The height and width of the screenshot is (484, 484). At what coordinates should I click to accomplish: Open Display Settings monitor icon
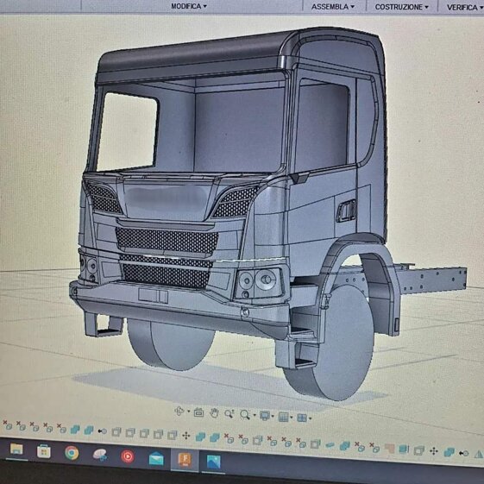pyautogui.click(x=265, y=416)
